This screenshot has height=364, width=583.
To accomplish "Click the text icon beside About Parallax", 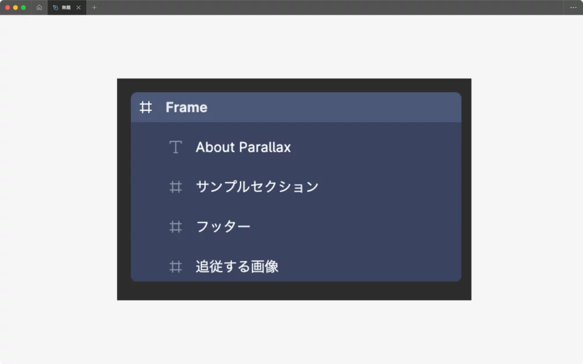I will click(175, 147).
